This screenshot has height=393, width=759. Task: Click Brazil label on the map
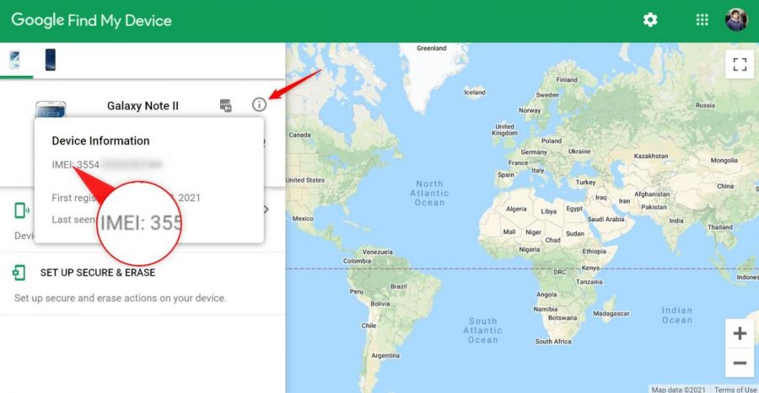[398, 286]
